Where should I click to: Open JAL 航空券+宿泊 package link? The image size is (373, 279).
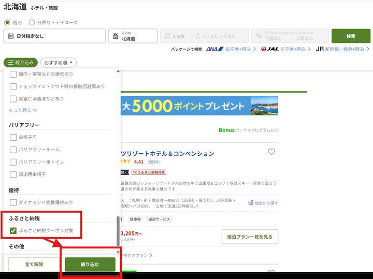tap(286, 49)
